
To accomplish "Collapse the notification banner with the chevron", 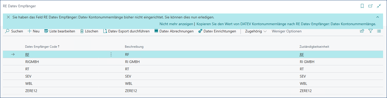I will 377,17.
